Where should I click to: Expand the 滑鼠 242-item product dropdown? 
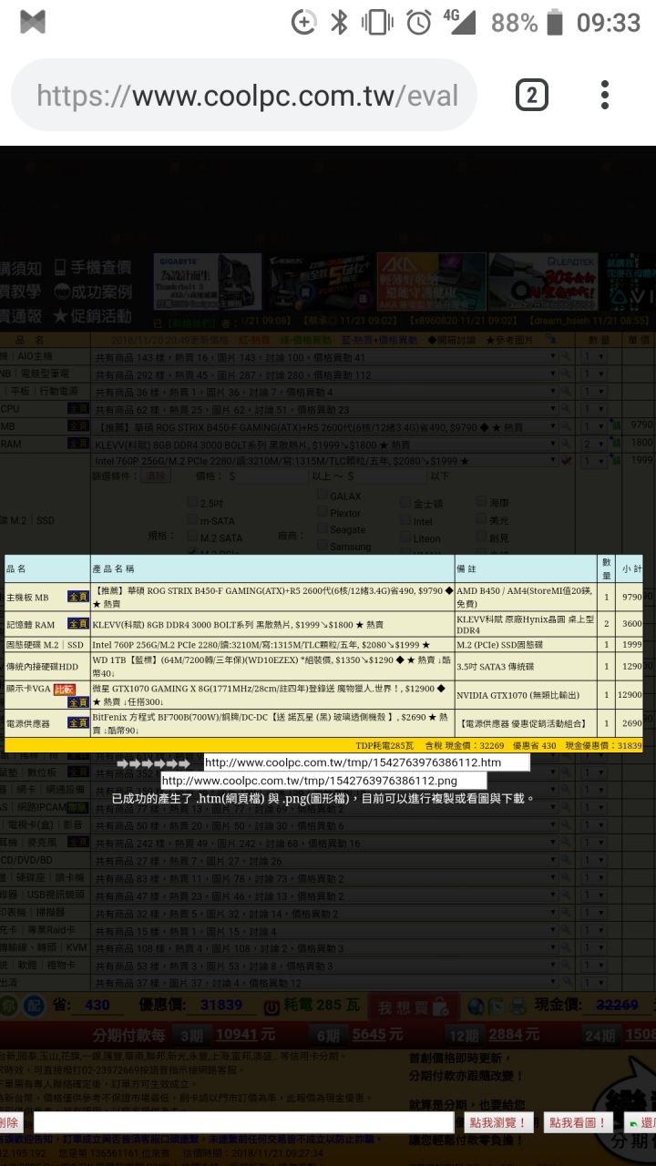coord(325,844)
